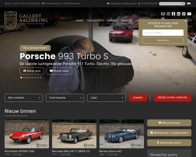Image resolution: width=196 pixels, height=157 pixels.
Task: Click the Gallery Aaldering logo
Action: click(26, 20)
